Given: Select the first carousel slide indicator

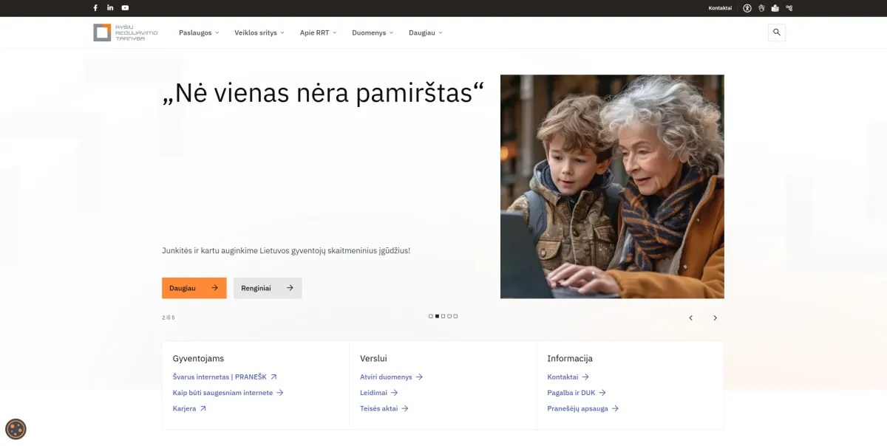Looking at the screenshot, I should coord(431,316).
